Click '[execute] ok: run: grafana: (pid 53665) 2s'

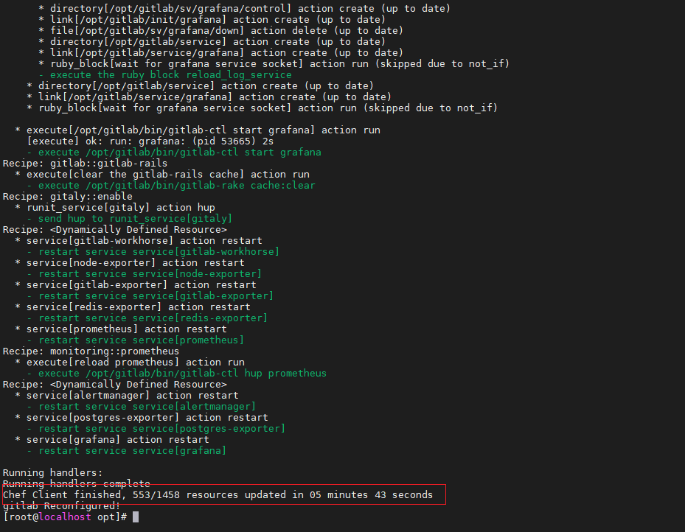tap(150, 141)
